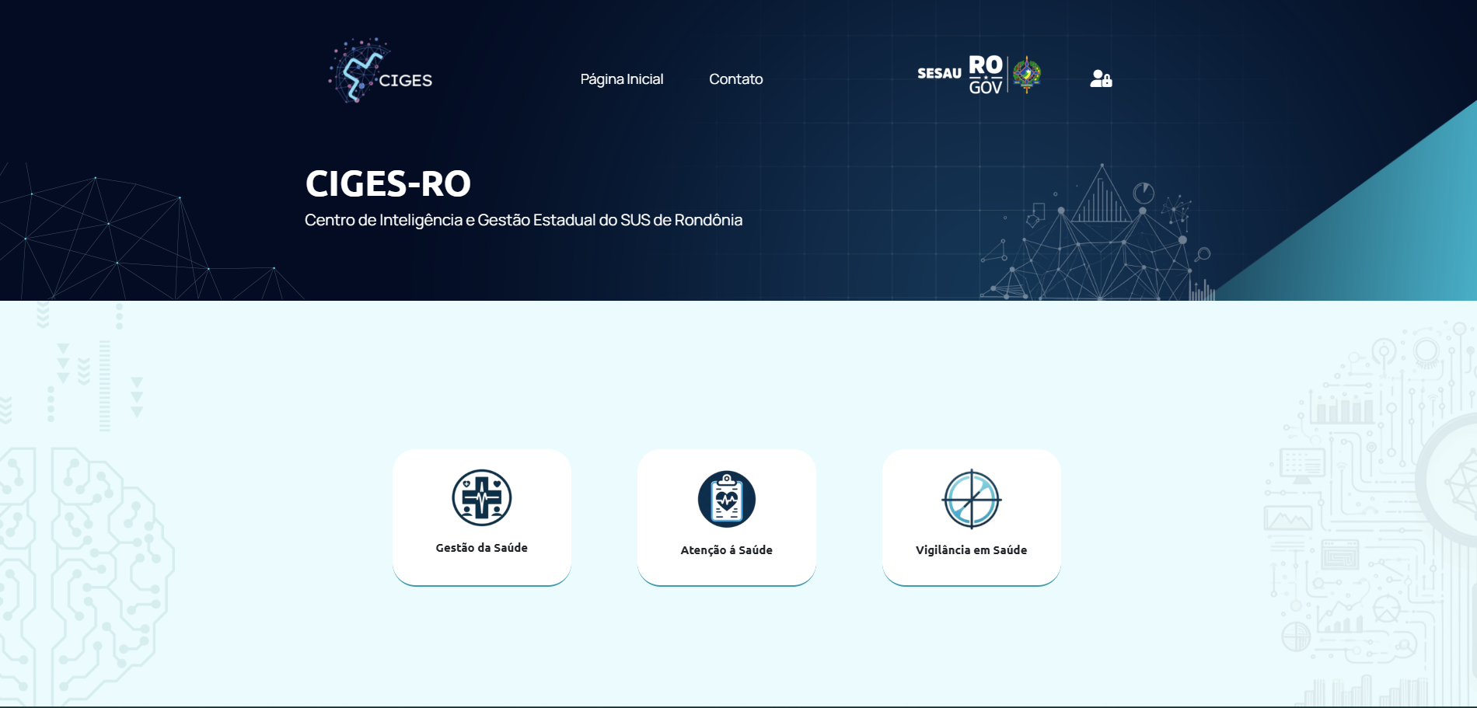The width and height of the screenshot is (1477, 708).
Task: Click the Gestão da Saúde cross icon
Action: point(482,497)
